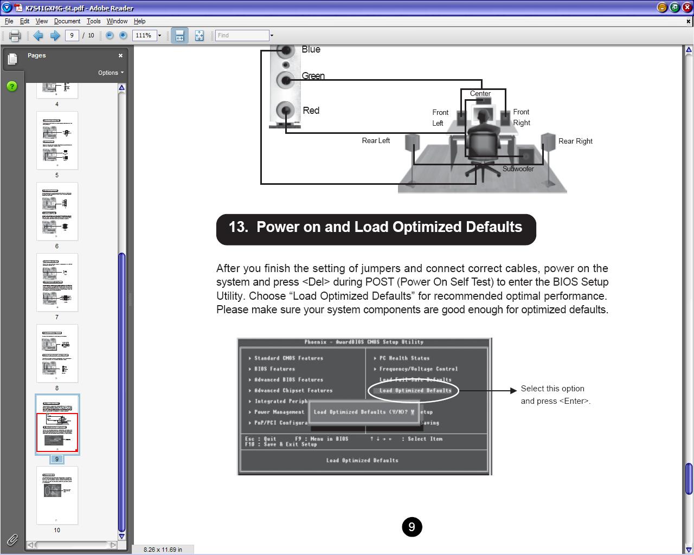The width and height of the screenshot is (694, 555).
Task: Click the Subwoofer label in the diagram
Action: point(518,169)
